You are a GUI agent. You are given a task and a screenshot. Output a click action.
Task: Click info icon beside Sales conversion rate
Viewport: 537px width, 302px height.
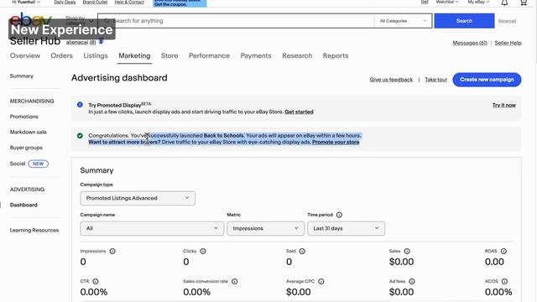[x=235, y=282]
